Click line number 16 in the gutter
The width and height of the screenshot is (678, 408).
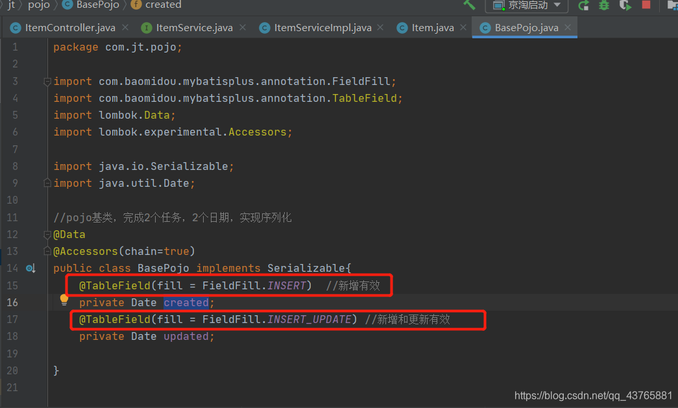pyautogui.click(x=12, y=302)
